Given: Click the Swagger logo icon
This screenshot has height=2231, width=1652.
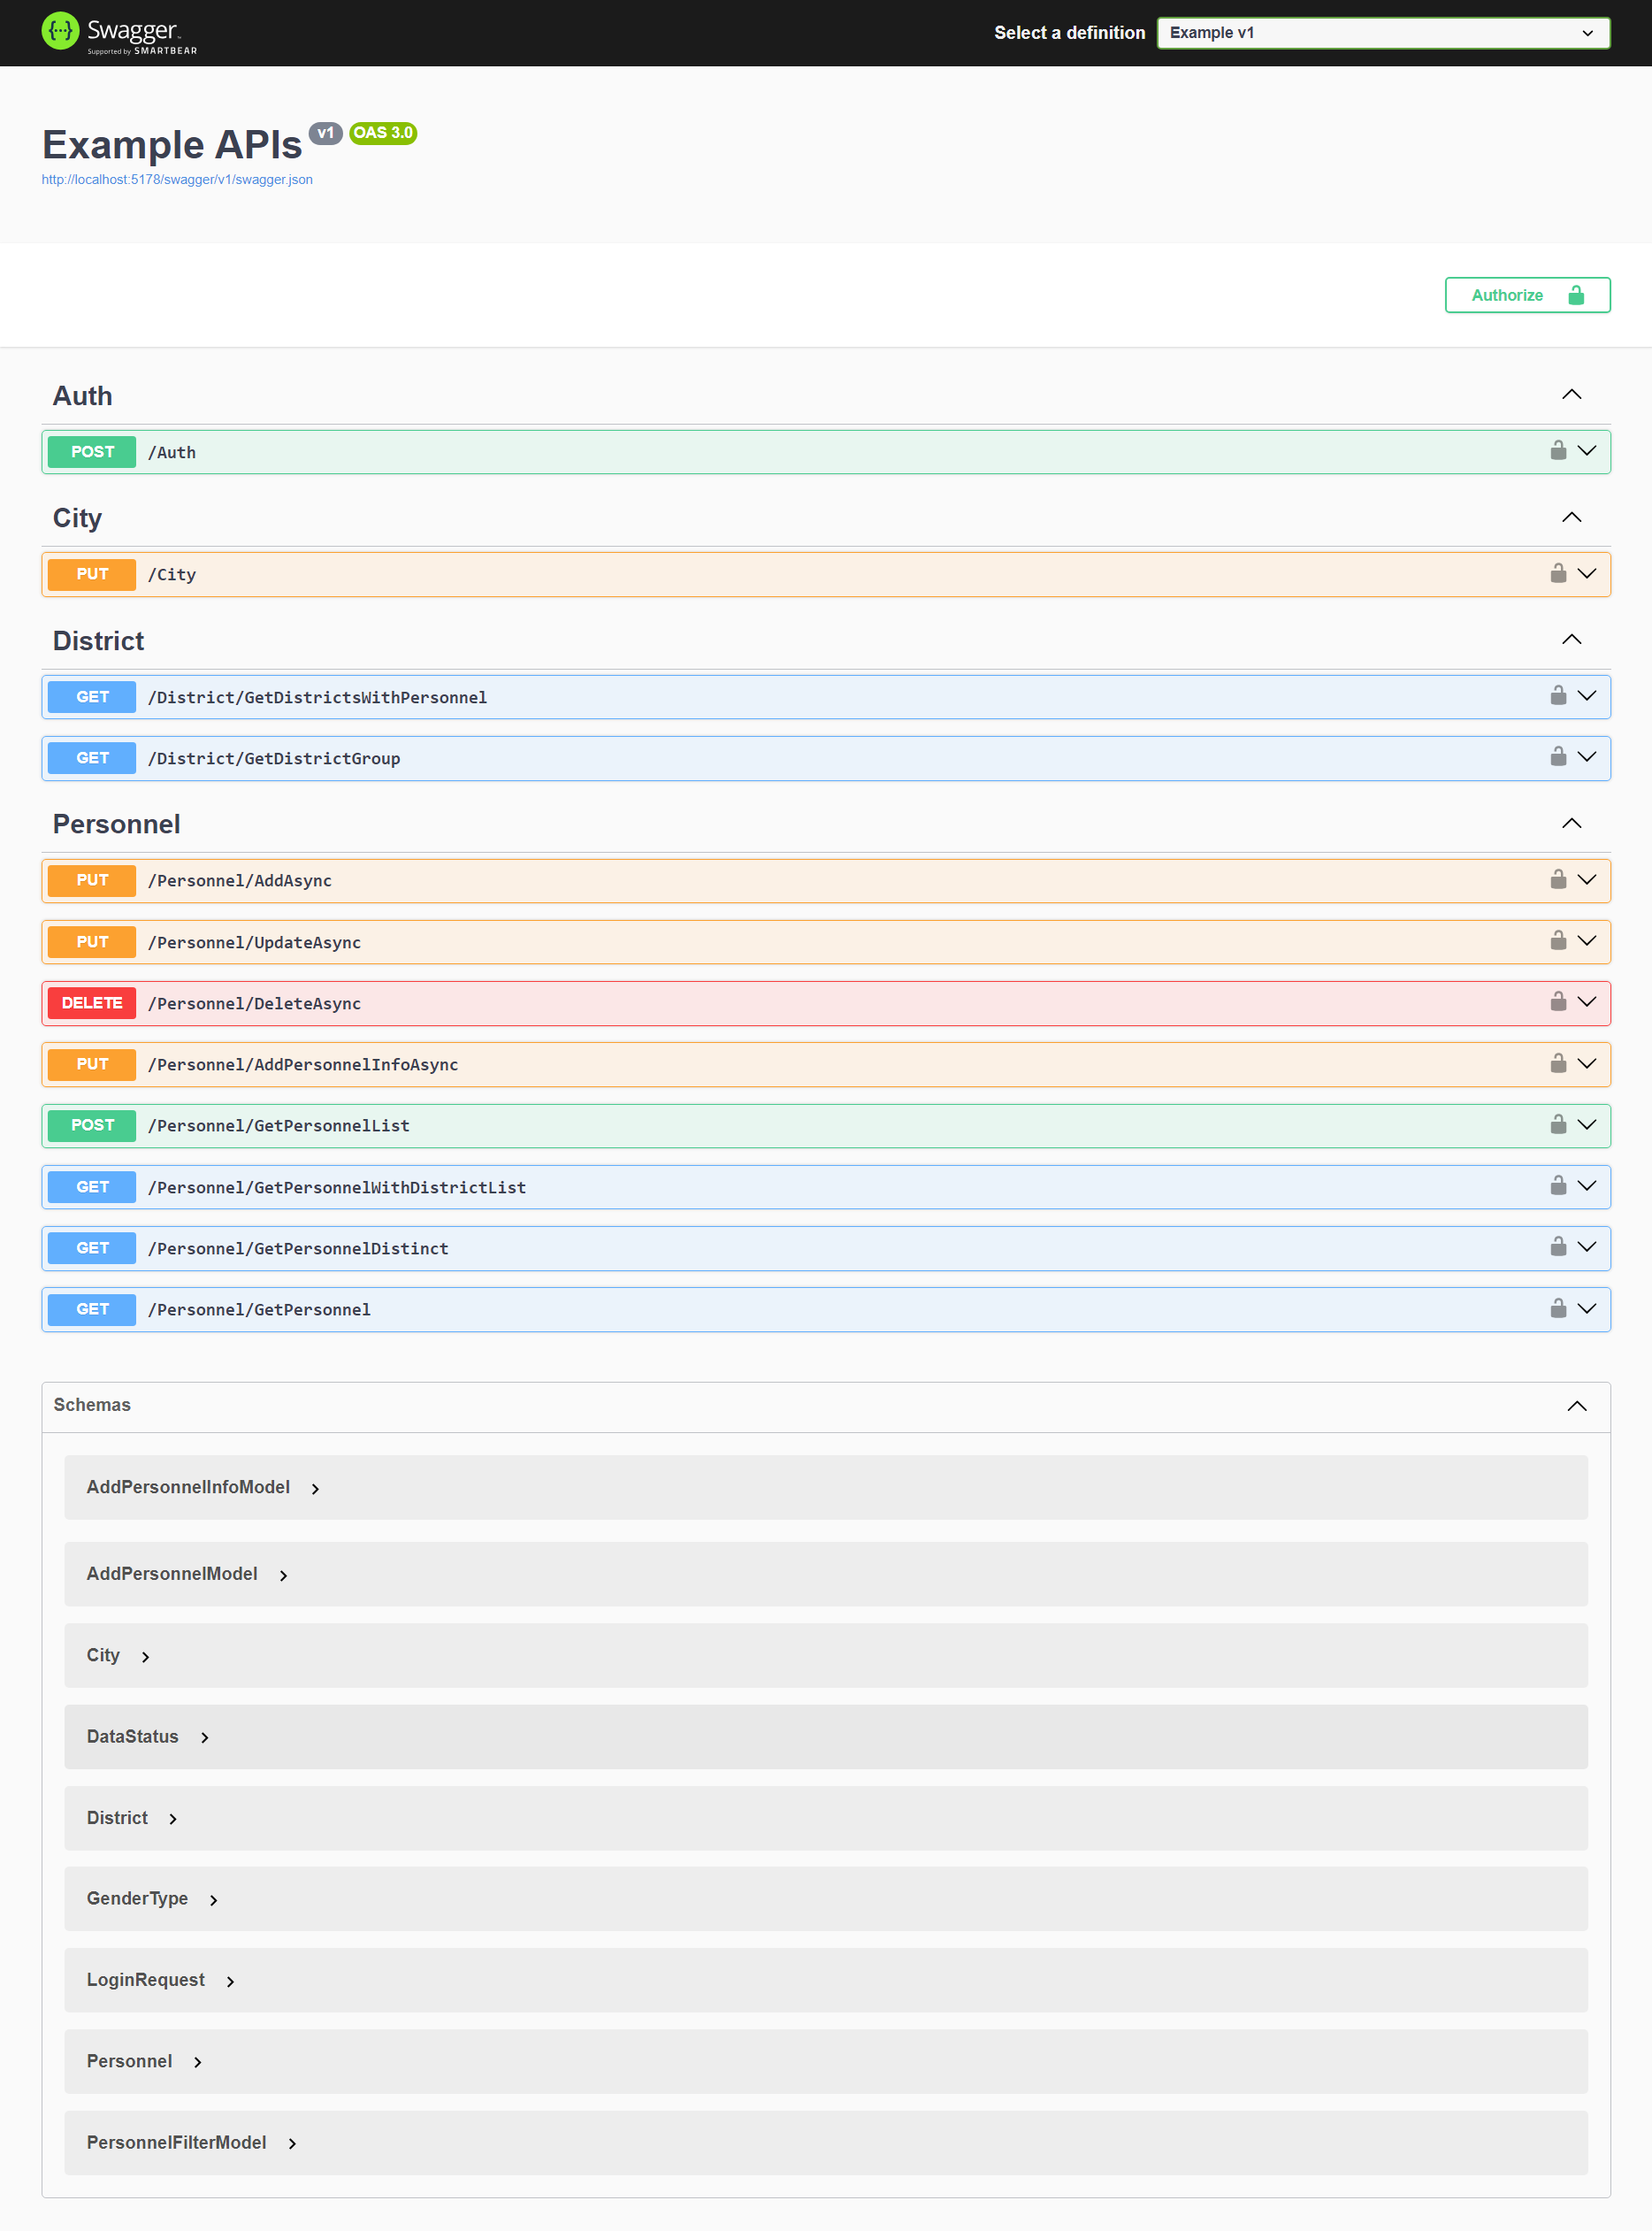Looking at the screenshot, I should coord(60,31).
